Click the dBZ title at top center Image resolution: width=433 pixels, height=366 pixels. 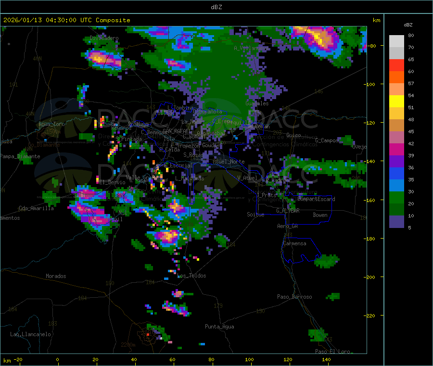pos(216,7)
